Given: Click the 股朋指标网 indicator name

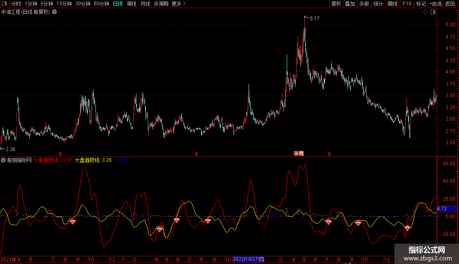Looking at the screenshot, I should tap(19, 160).
